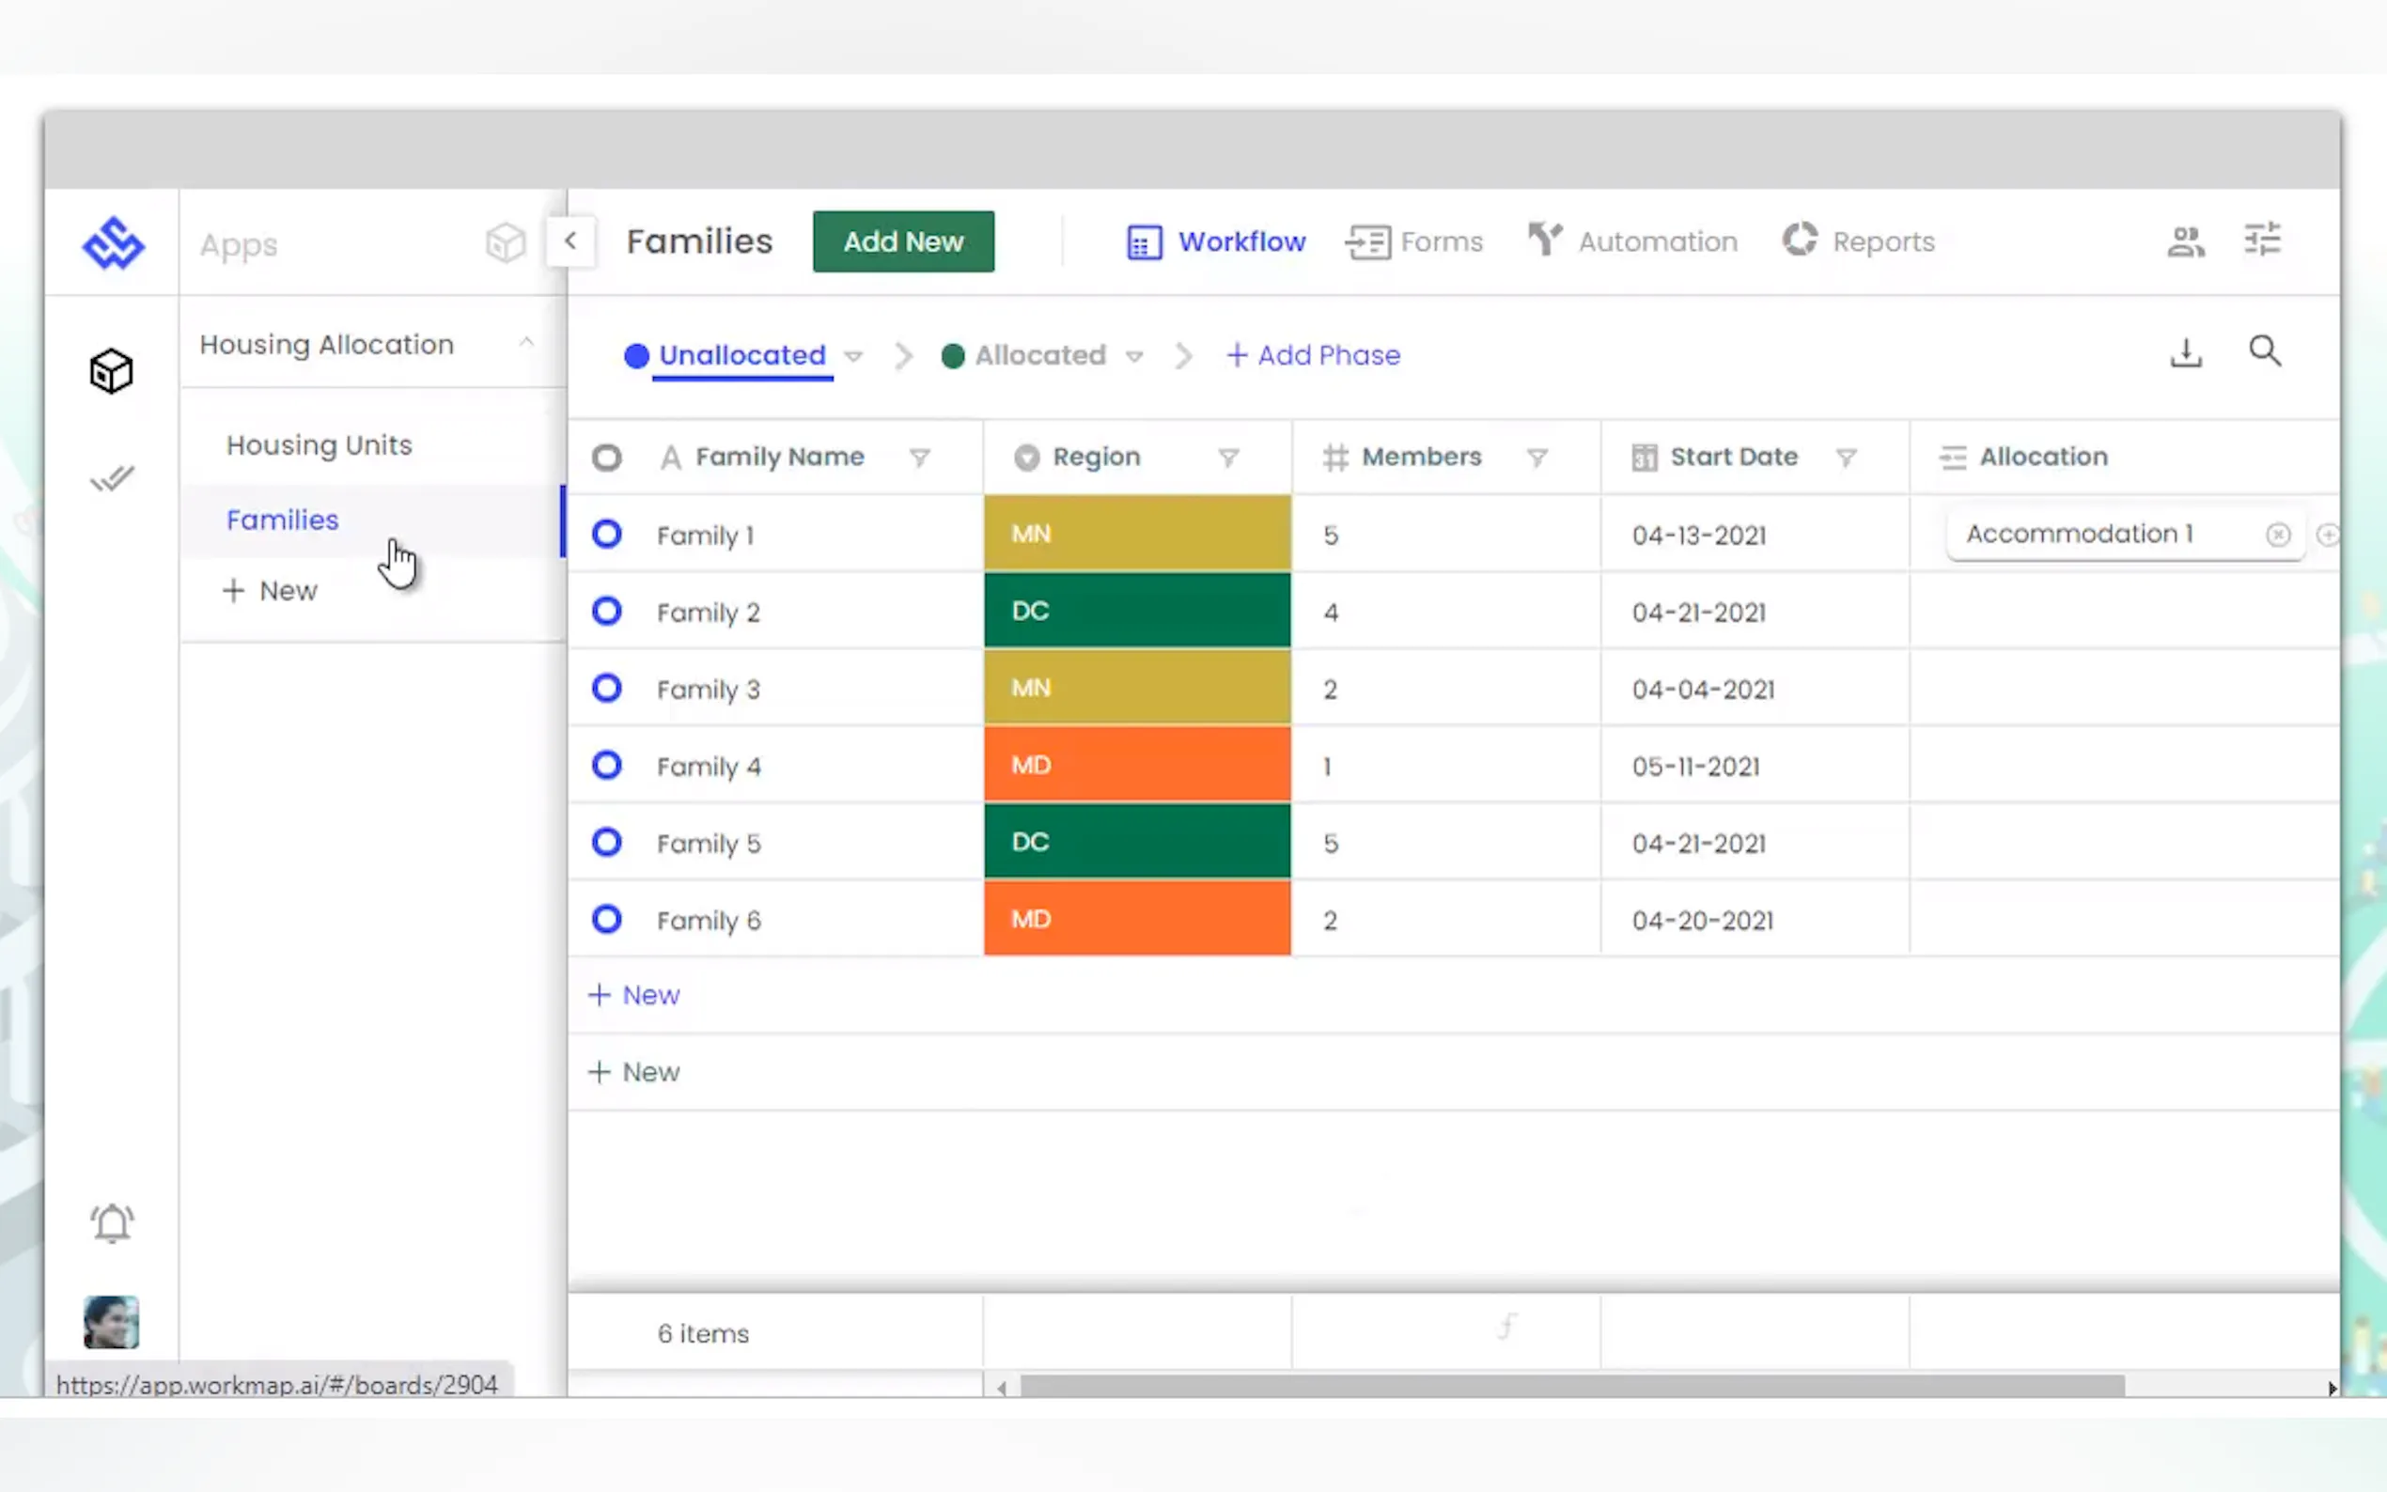This screenshot has height=1492, width=2387.
Task: Collapse Housing Allocation section chevron
Action: pos(526,343)
